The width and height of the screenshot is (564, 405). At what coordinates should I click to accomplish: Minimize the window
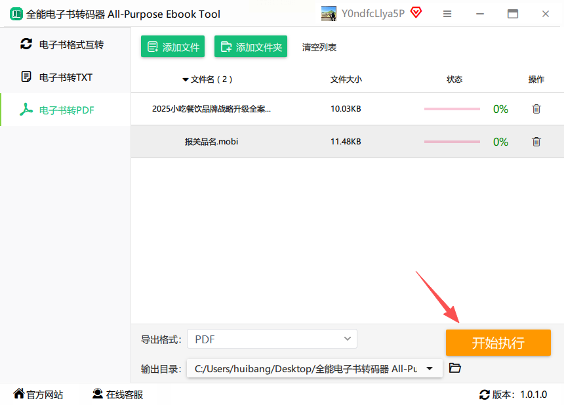[x=480, y=14]
